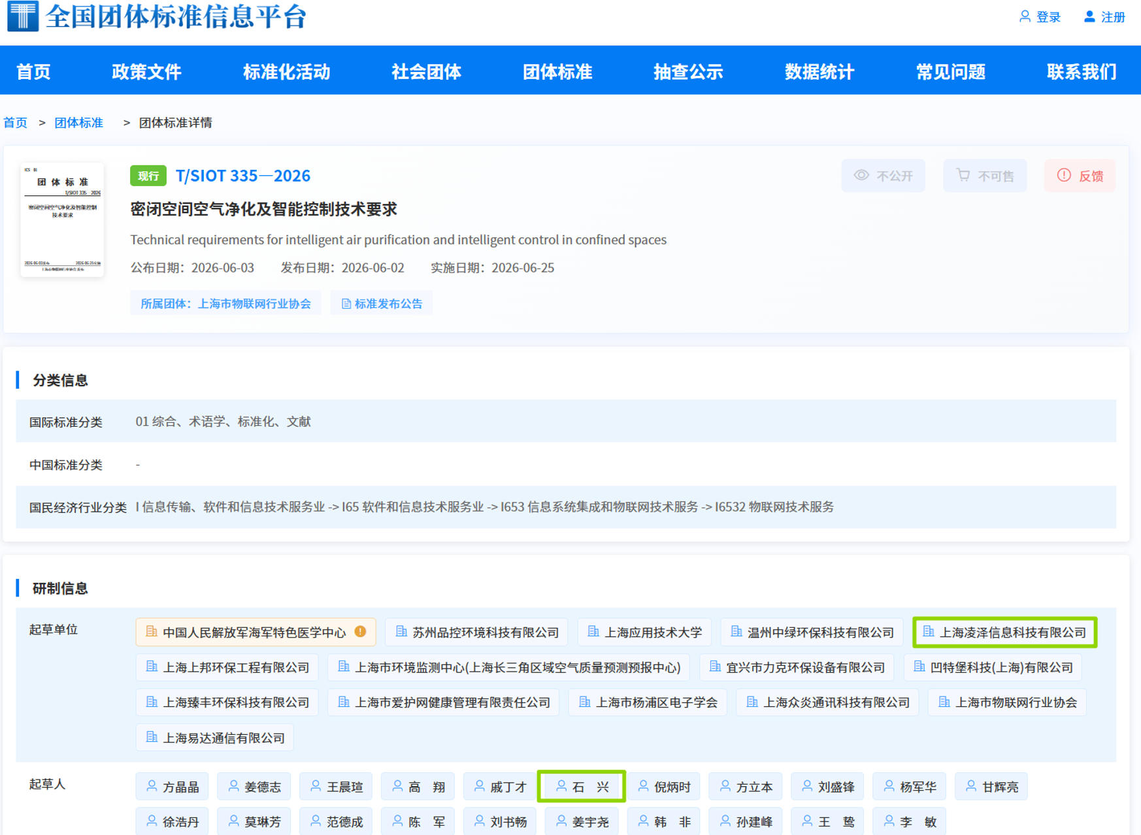Select drafter 高 翔
The image size is (1141, 835).
tap(418, 787)
